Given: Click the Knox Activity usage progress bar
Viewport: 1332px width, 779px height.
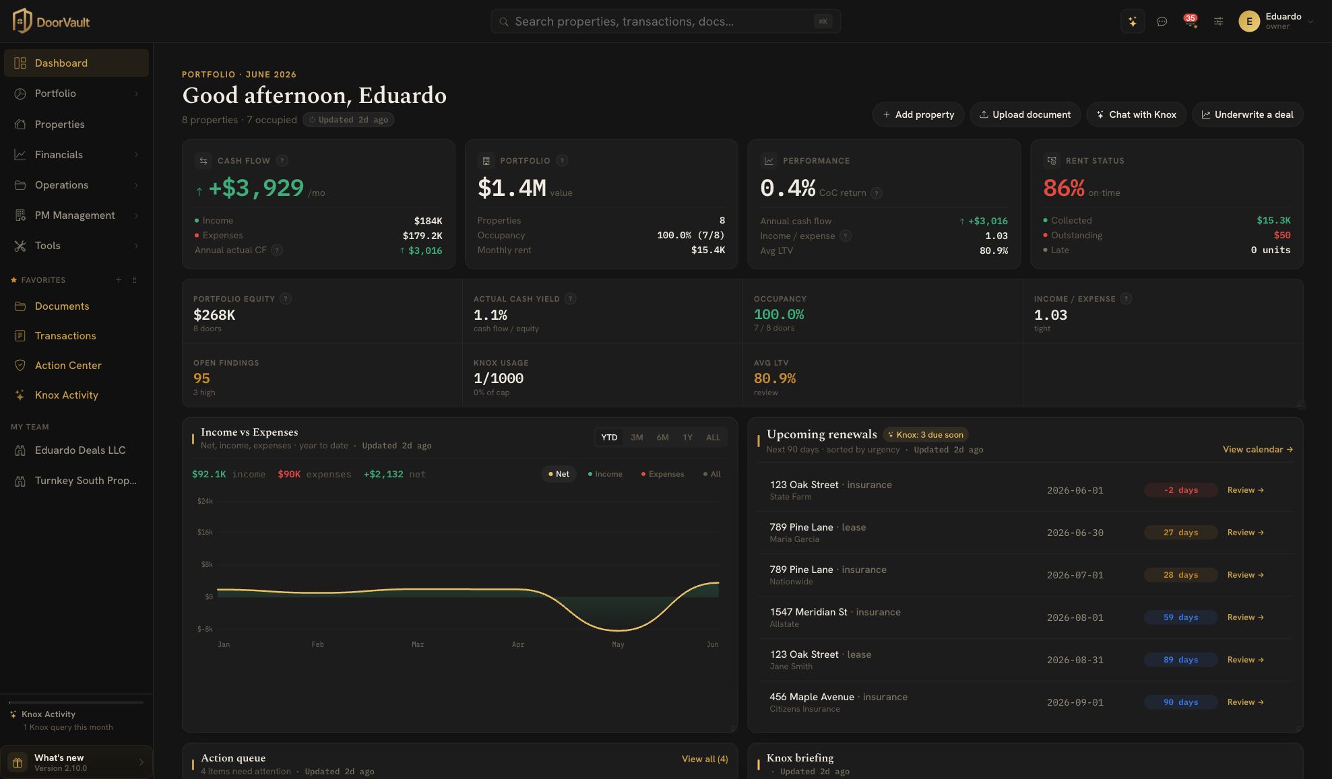Looking at the screenshot, I should [76, 703].
